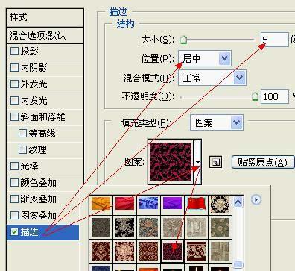Choose the beige mottled pattern in second row

point(172,227)
